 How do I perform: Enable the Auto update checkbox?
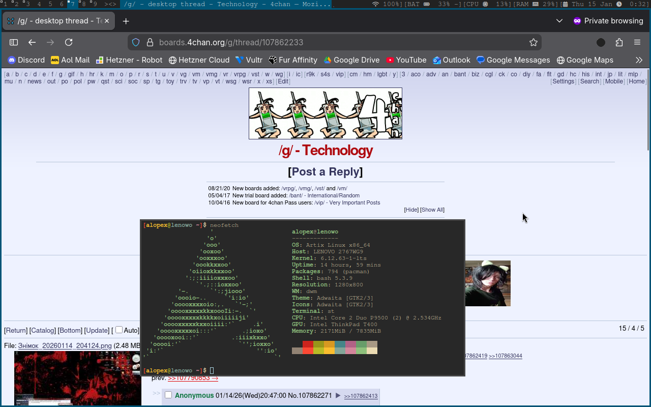click(x=119, y=330)
